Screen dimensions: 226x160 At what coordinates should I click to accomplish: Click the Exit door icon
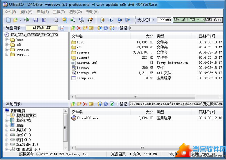[x=128, y=20]
